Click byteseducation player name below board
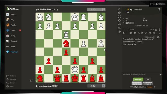Screen dimensions: 167x94 [44, 86]
